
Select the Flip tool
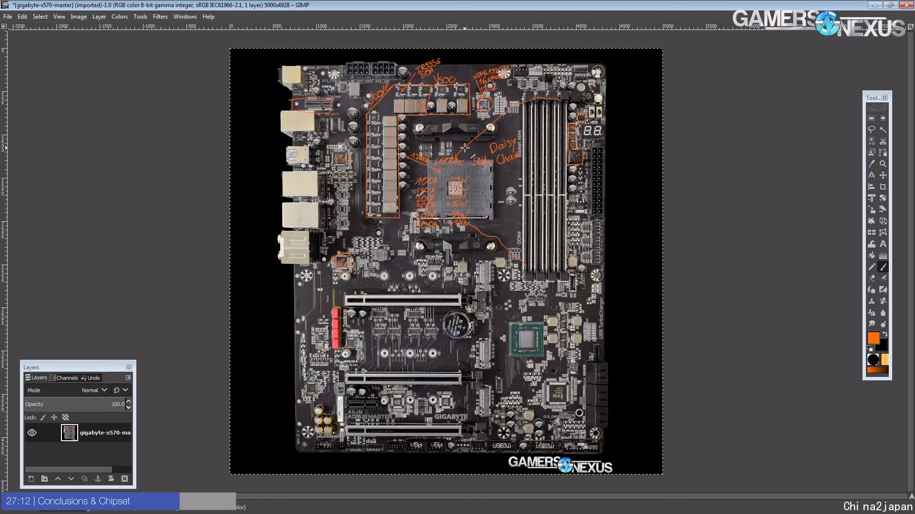[872, 232]
